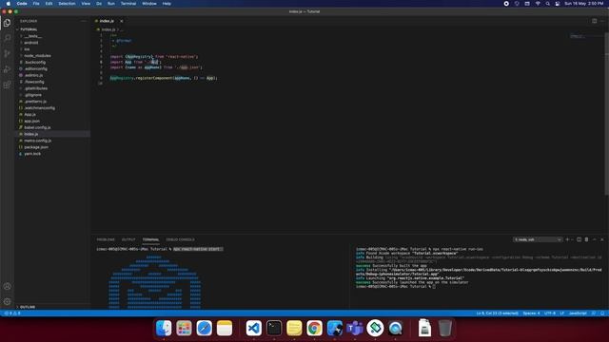Image resolution: width=609 pixels, height=342 pixels.
Task: Open the Explorer view in activity bar
Action: tap(7, 23)
